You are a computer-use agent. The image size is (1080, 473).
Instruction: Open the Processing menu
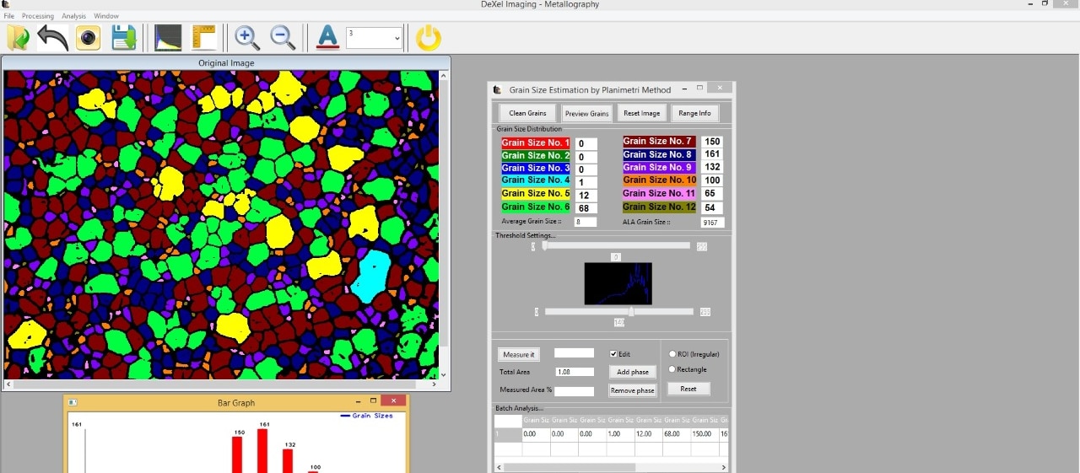tap(38, 16)
